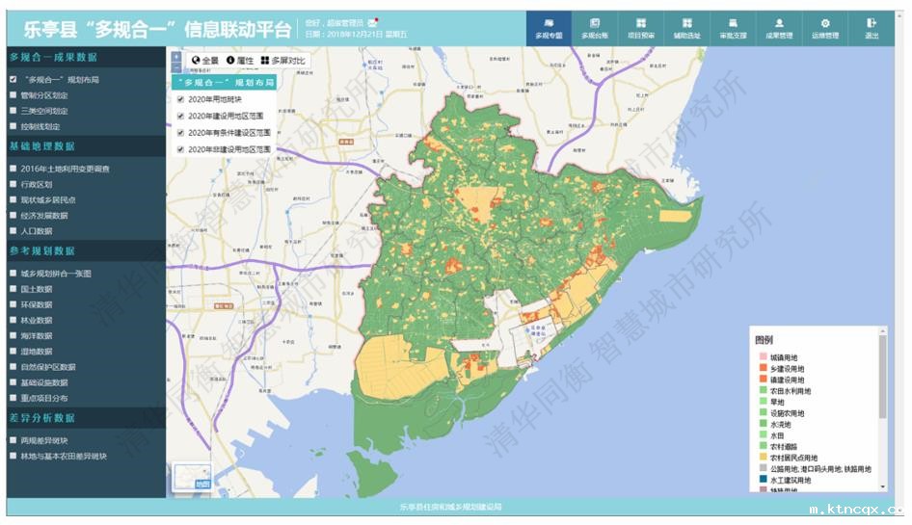Enable the 行政区划 layer checkbox
Viewport: 912px width, 525px height.
tap(13, 184)
